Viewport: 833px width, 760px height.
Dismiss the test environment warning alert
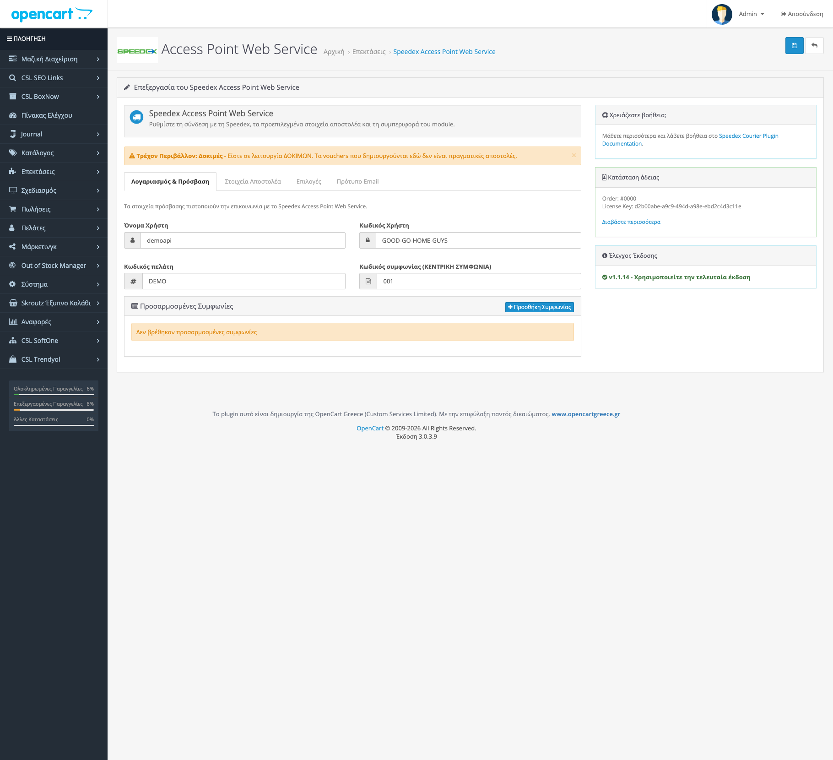click(x=573, y=155)
